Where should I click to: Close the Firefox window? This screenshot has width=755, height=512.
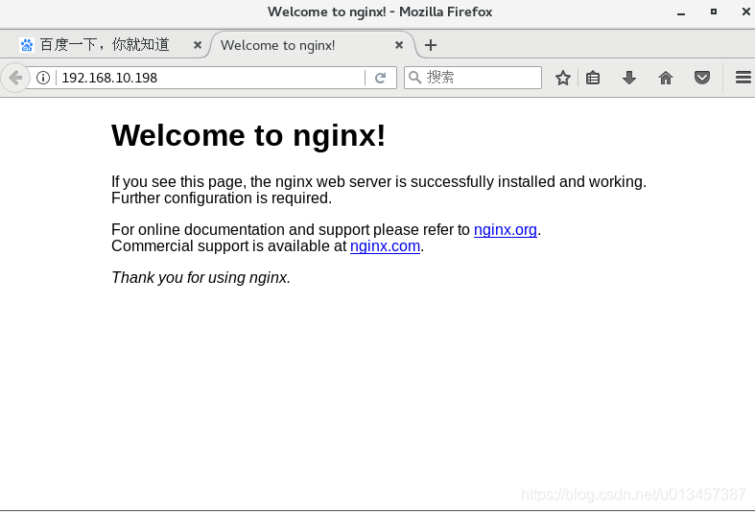click(745, 12)
